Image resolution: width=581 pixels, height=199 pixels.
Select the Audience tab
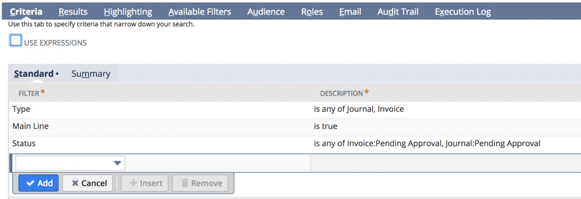point(266,12)
